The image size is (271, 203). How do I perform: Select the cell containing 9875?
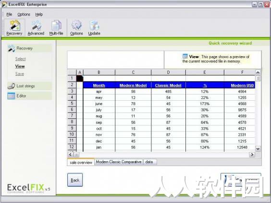point(240,110)
